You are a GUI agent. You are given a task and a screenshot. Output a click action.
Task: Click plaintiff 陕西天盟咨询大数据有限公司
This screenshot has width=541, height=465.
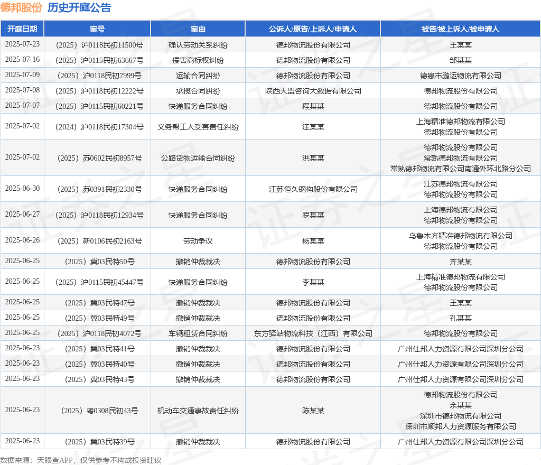(x=313, y=91)
